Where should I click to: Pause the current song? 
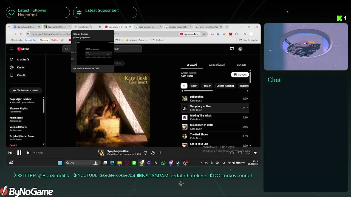click(x=19, y=153)
